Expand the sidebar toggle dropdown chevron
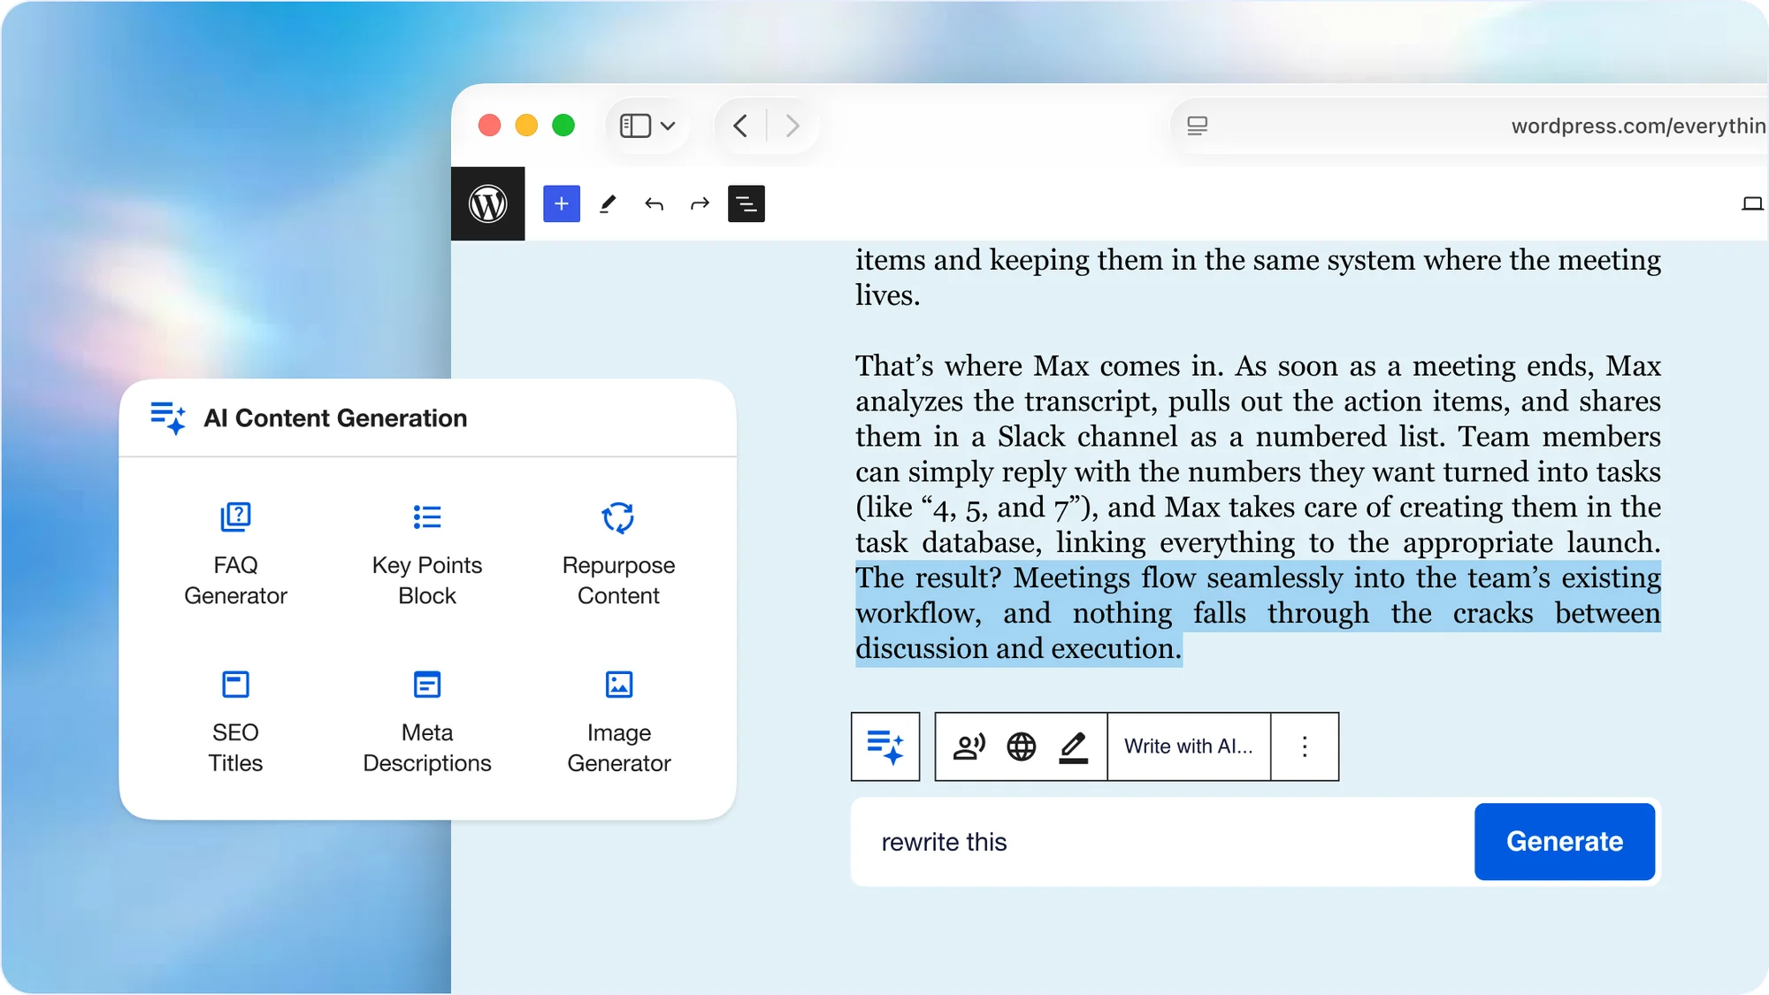The height and width of the screenshot is (995, 1769). [668, 126]
